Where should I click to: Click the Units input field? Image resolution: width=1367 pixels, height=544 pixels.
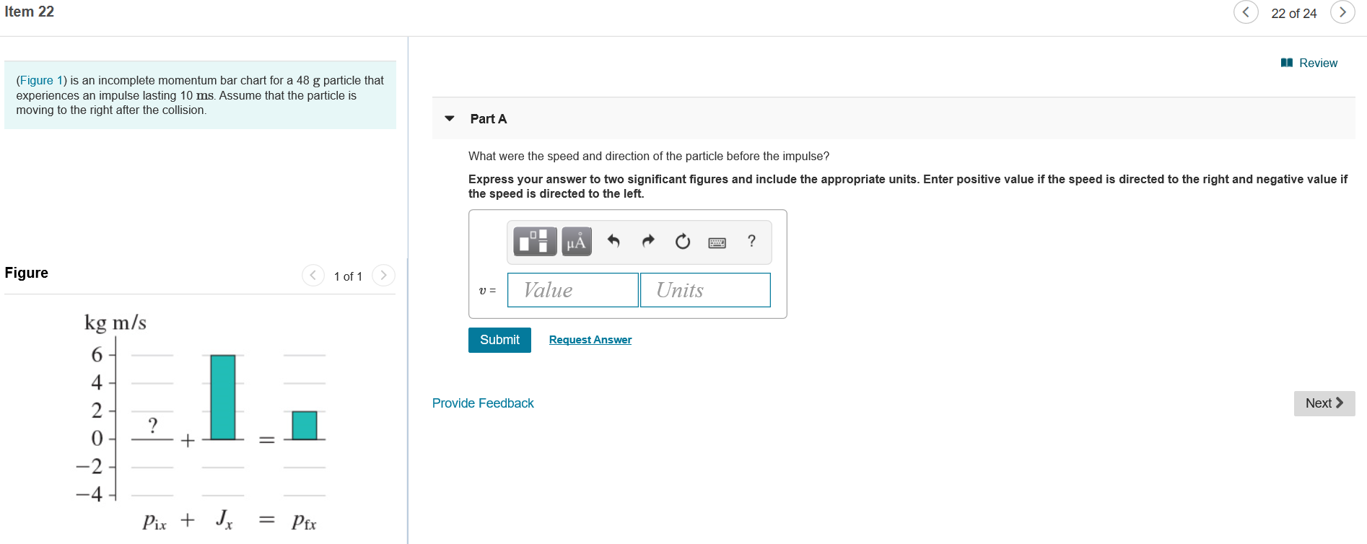[x=705, y=290]
